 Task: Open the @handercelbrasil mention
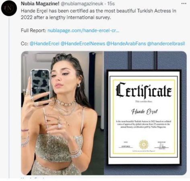point(166,43)
